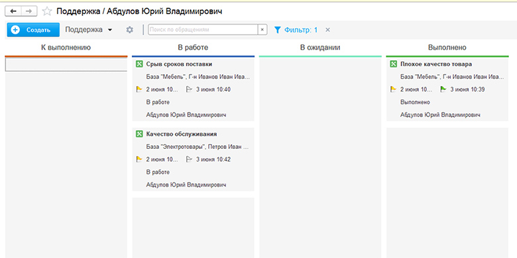Select the В работе column header
517x258 pixels.
(x=194, y=48)
